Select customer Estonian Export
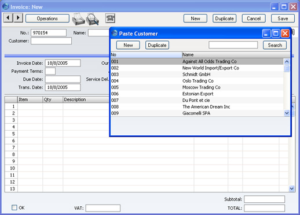 [197, 94]
